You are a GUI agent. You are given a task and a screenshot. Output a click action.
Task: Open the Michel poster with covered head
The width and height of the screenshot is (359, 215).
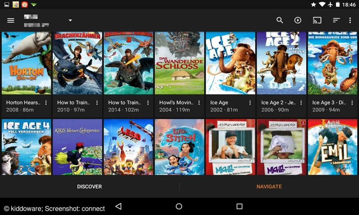(282, 147)
